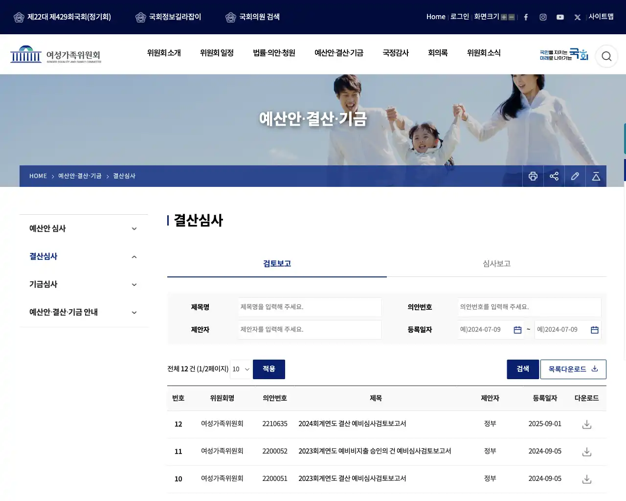Open the X (Twitter) icon link
626x501 pixels.
tap(577, 17)
